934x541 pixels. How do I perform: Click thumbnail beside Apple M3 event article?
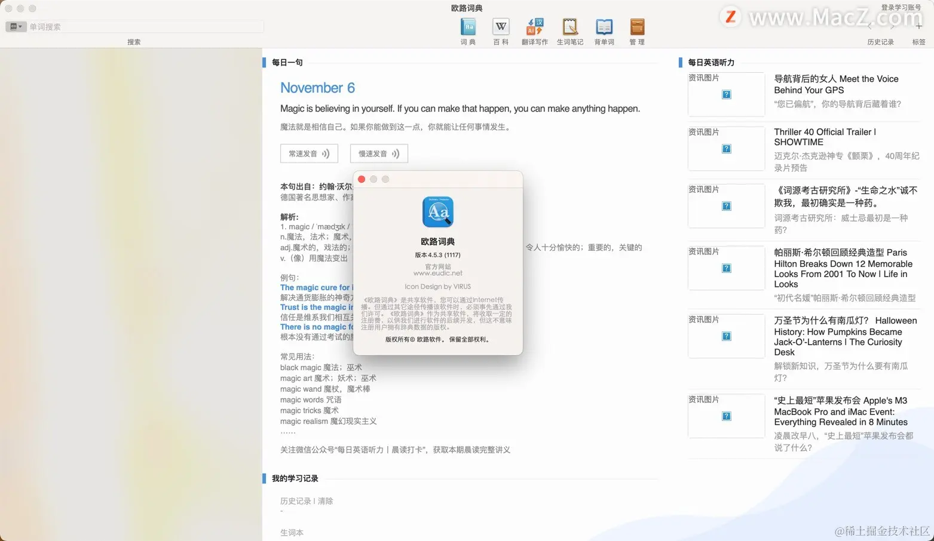(727, 416)
